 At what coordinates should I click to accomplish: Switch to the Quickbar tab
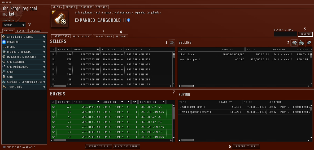36,31
